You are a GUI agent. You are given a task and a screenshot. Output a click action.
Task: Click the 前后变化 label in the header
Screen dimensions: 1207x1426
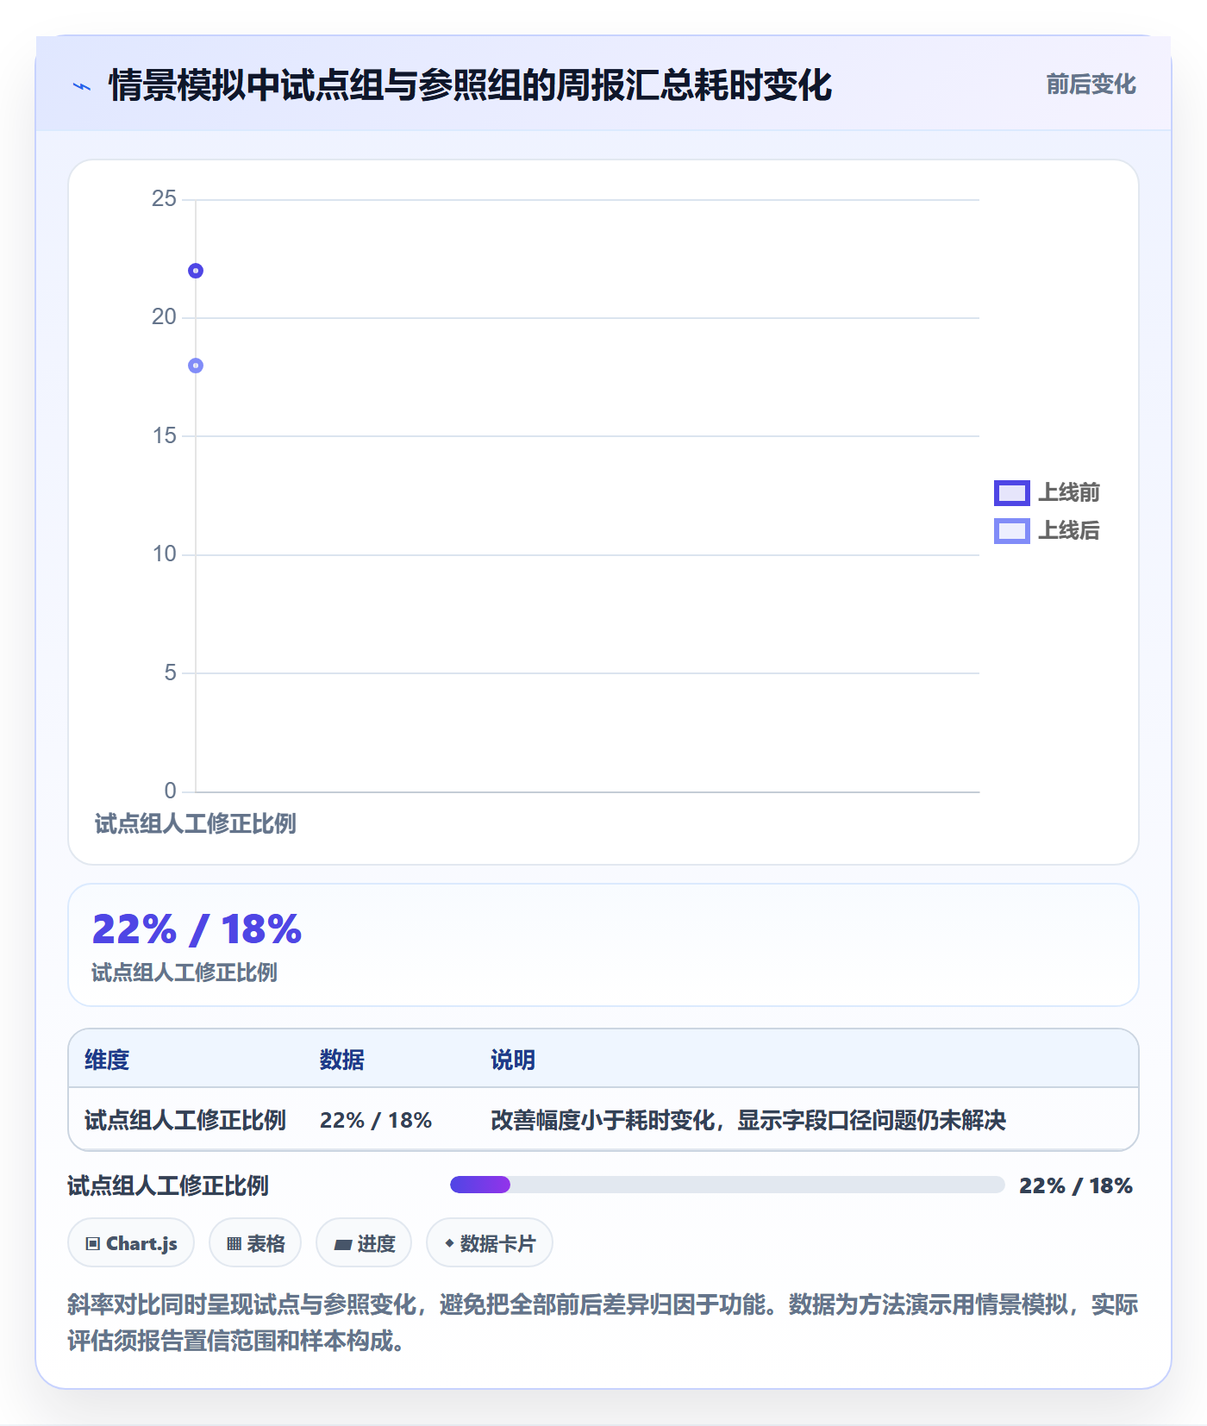click(1091, 84)
